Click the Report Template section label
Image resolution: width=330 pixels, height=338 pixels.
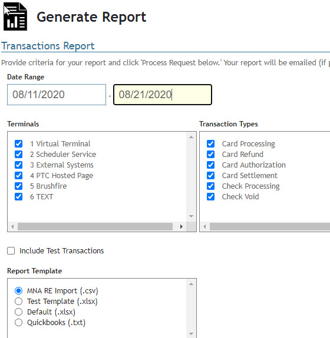35,271
